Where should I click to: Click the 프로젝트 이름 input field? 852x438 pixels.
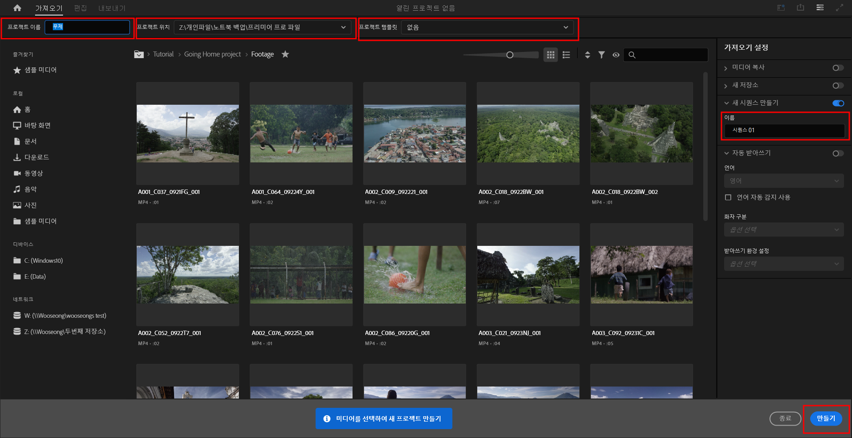[87, 27]
